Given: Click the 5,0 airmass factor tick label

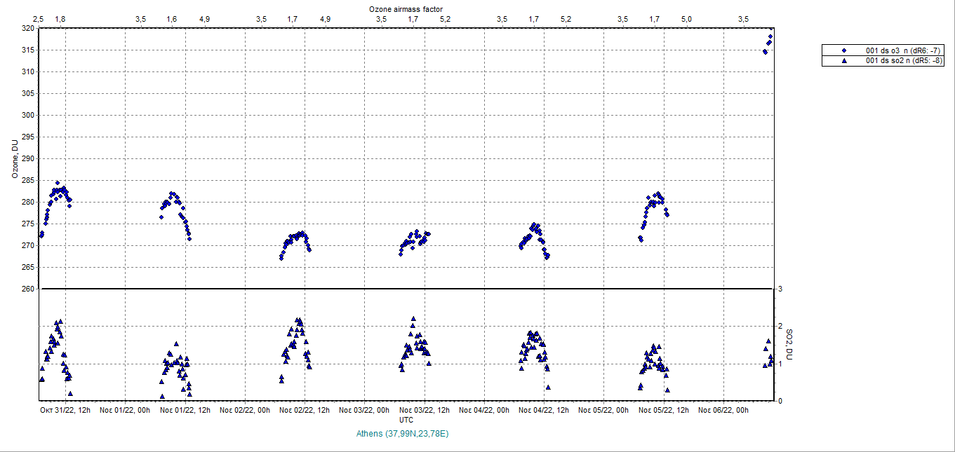Looking at the screenshot, I should click(686, 19).
